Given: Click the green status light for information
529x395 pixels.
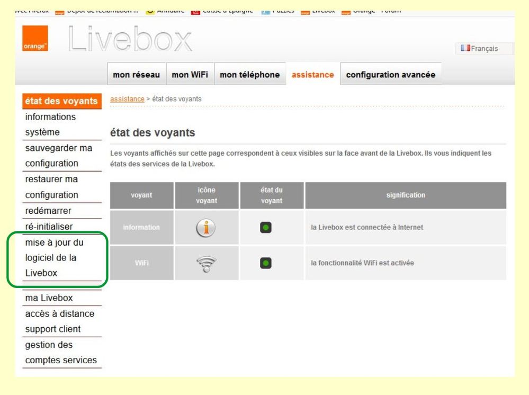Looking at the screenshot, I should [x=266, y=227].
